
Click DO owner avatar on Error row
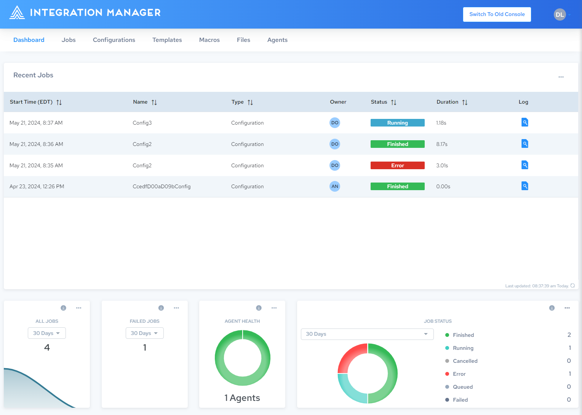[x=335, y=165]
